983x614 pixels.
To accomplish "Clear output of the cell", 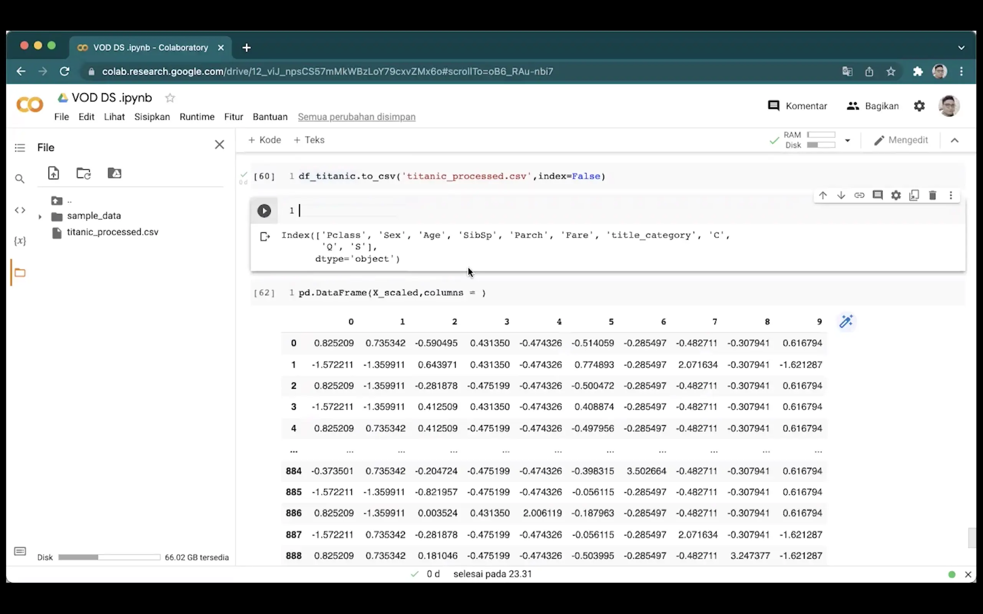I will click(x=265, y=236).
